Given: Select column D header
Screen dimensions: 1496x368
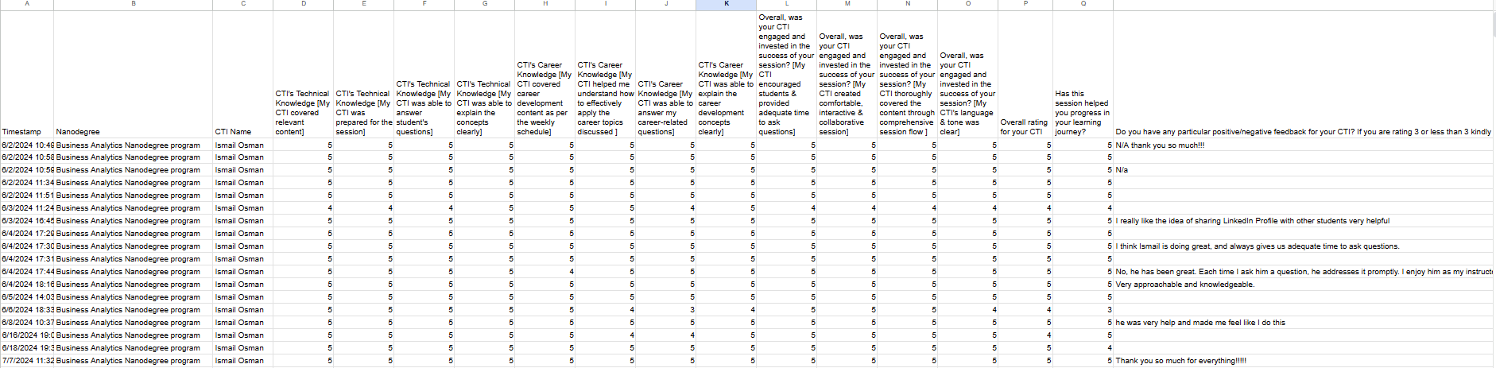Looking at the screenshot, I should [x=304, y=4].
